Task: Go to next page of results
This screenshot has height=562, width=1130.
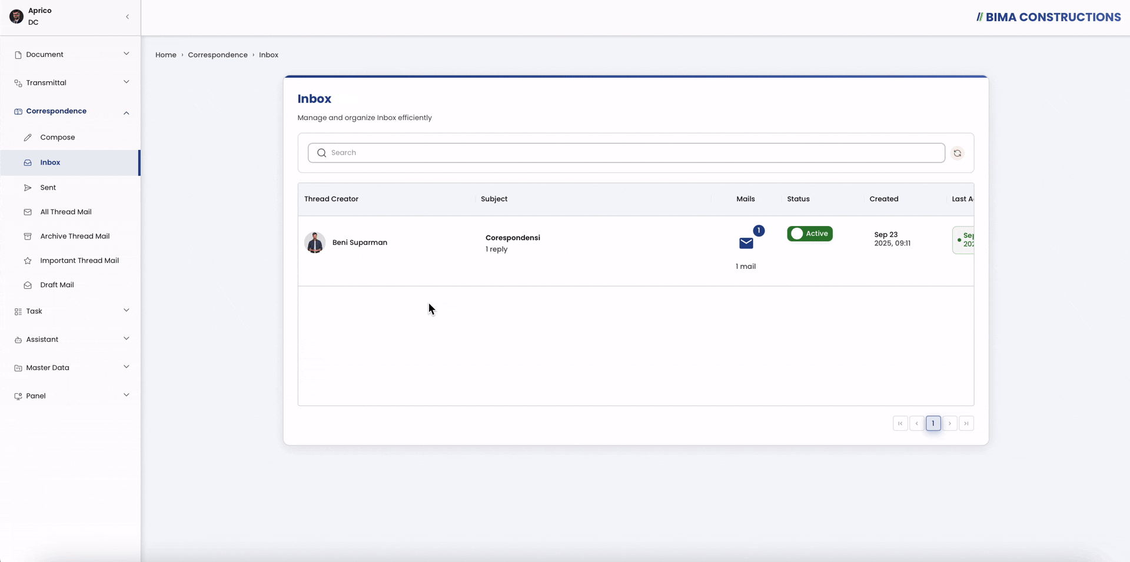Action: pyautogui.click(x=950, y=423)
